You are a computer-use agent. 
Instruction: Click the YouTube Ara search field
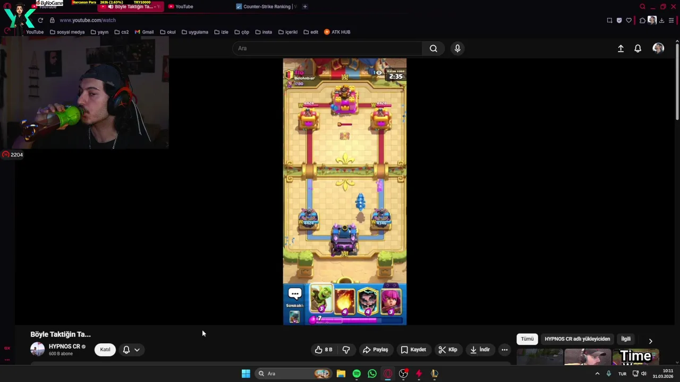(x=327, y=48)
